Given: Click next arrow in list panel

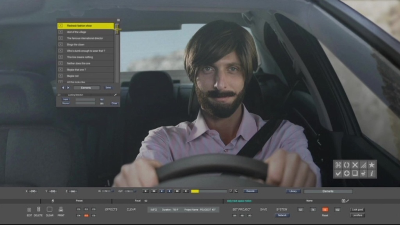Looking at the screenshot, I should pos(68,88).
